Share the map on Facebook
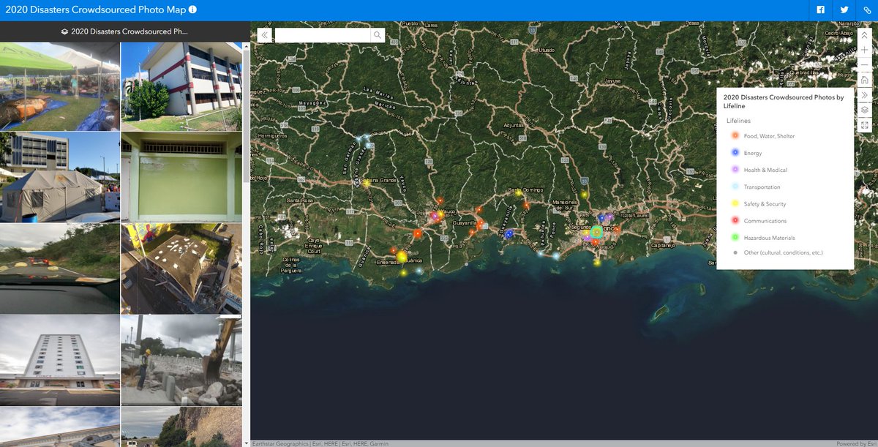 [x=820, y=10]
